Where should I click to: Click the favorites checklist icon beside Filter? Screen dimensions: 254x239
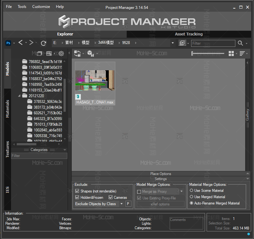[182, 43]
